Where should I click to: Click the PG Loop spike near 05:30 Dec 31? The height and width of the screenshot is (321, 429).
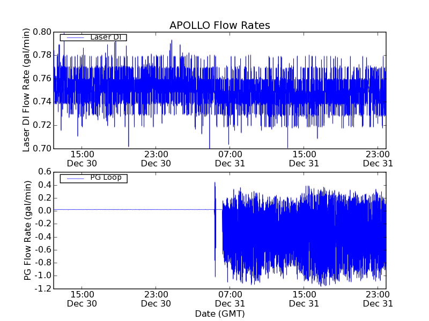(215, 230)
